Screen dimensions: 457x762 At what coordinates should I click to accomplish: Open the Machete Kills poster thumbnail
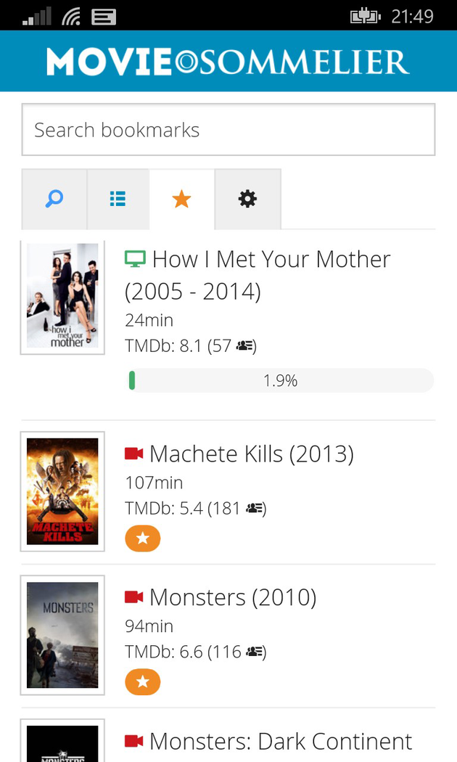tap(62, 491)
